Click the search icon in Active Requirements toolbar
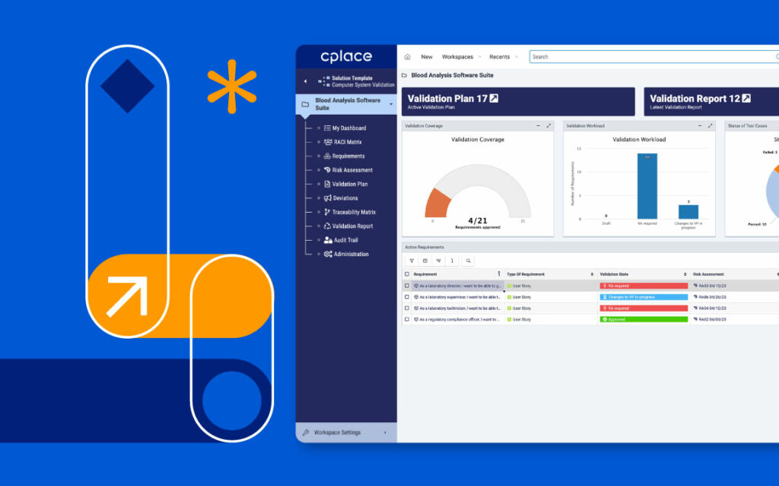 click(x=468, y=260)
